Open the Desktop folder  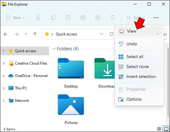71,73
